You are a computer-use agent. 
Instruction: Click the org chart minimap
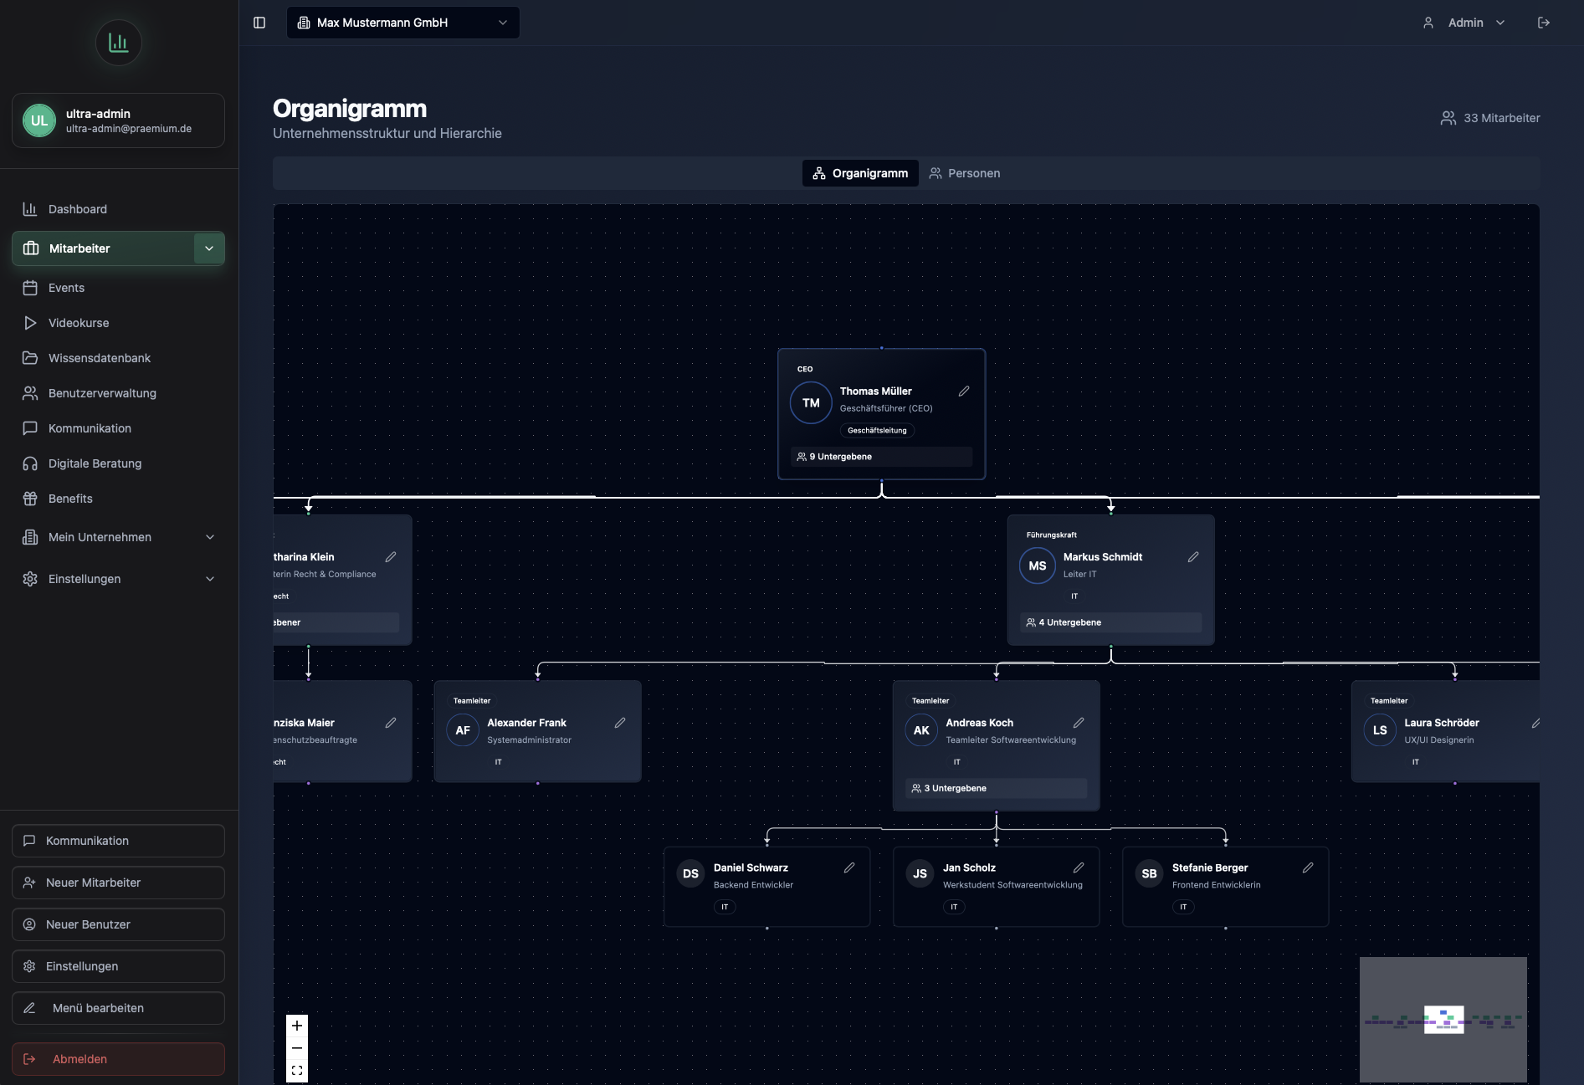tap(1443, 1020)
